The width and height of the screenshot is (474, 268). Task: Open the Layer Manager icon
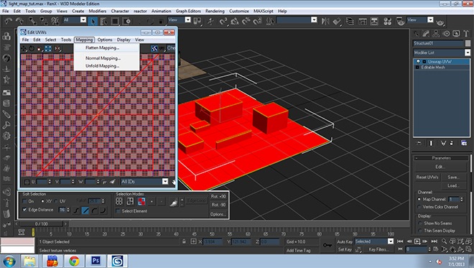pyautogui.click(x=350, y=21)
